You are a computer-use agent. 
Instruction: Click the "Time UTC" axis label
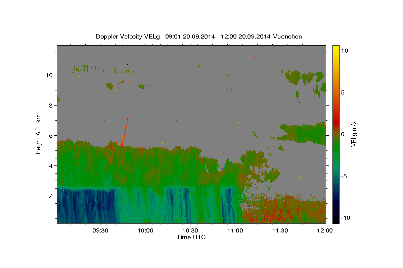191,237
